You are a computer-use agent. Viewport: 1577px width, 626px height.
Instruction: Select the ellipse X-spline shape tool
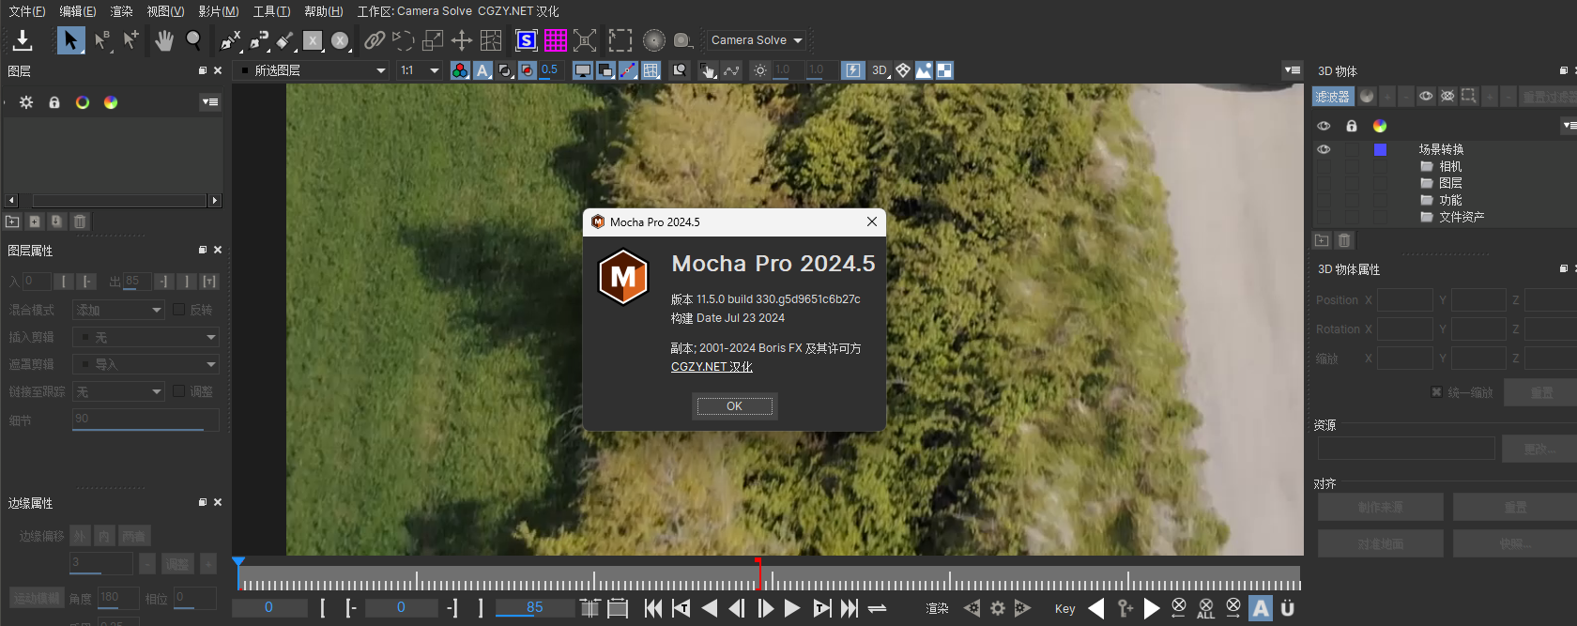coord(340,40)
